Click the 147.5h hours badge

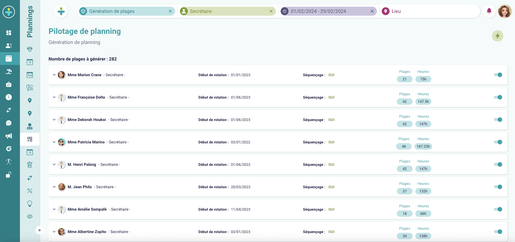click(423, 101)
